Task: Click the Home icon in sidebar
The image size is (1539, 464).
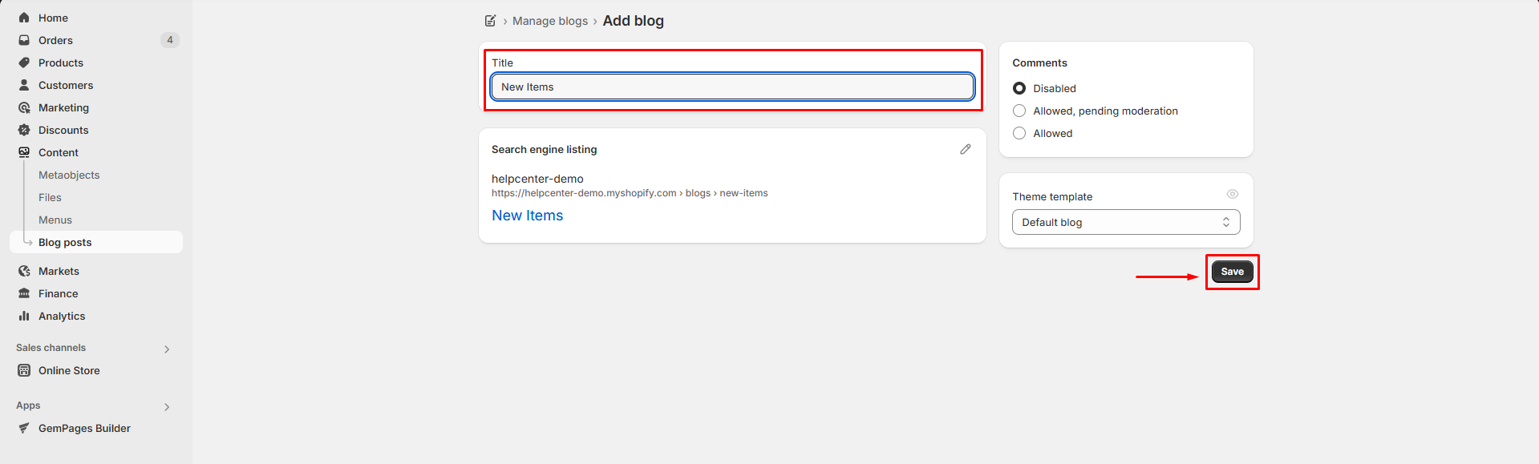Action: point(24,18)
